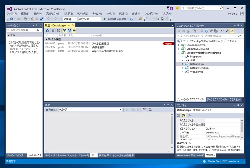Collapse the DropDownListStateKeepDemo project node

point(179,53)
